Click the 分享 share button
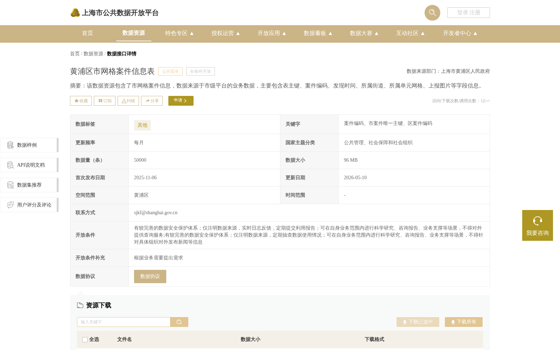The image size is (560, 350). pyautogui.click(x=152, y=101)
